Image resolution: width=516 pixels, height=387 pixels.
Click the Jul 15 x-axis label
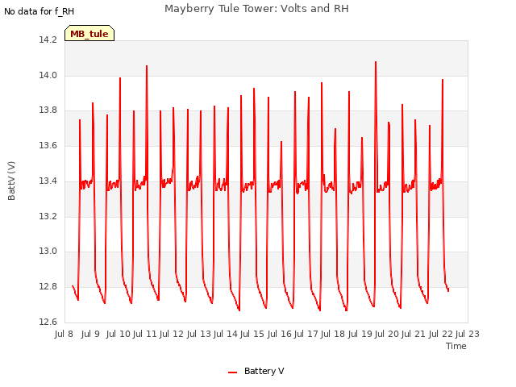click(x=252, y=334)
